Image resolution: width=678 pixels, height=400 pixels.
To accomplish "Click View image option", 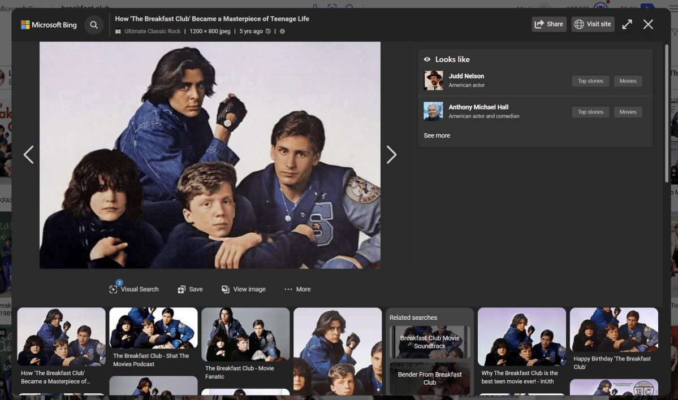I will click(x=243, y=289).
